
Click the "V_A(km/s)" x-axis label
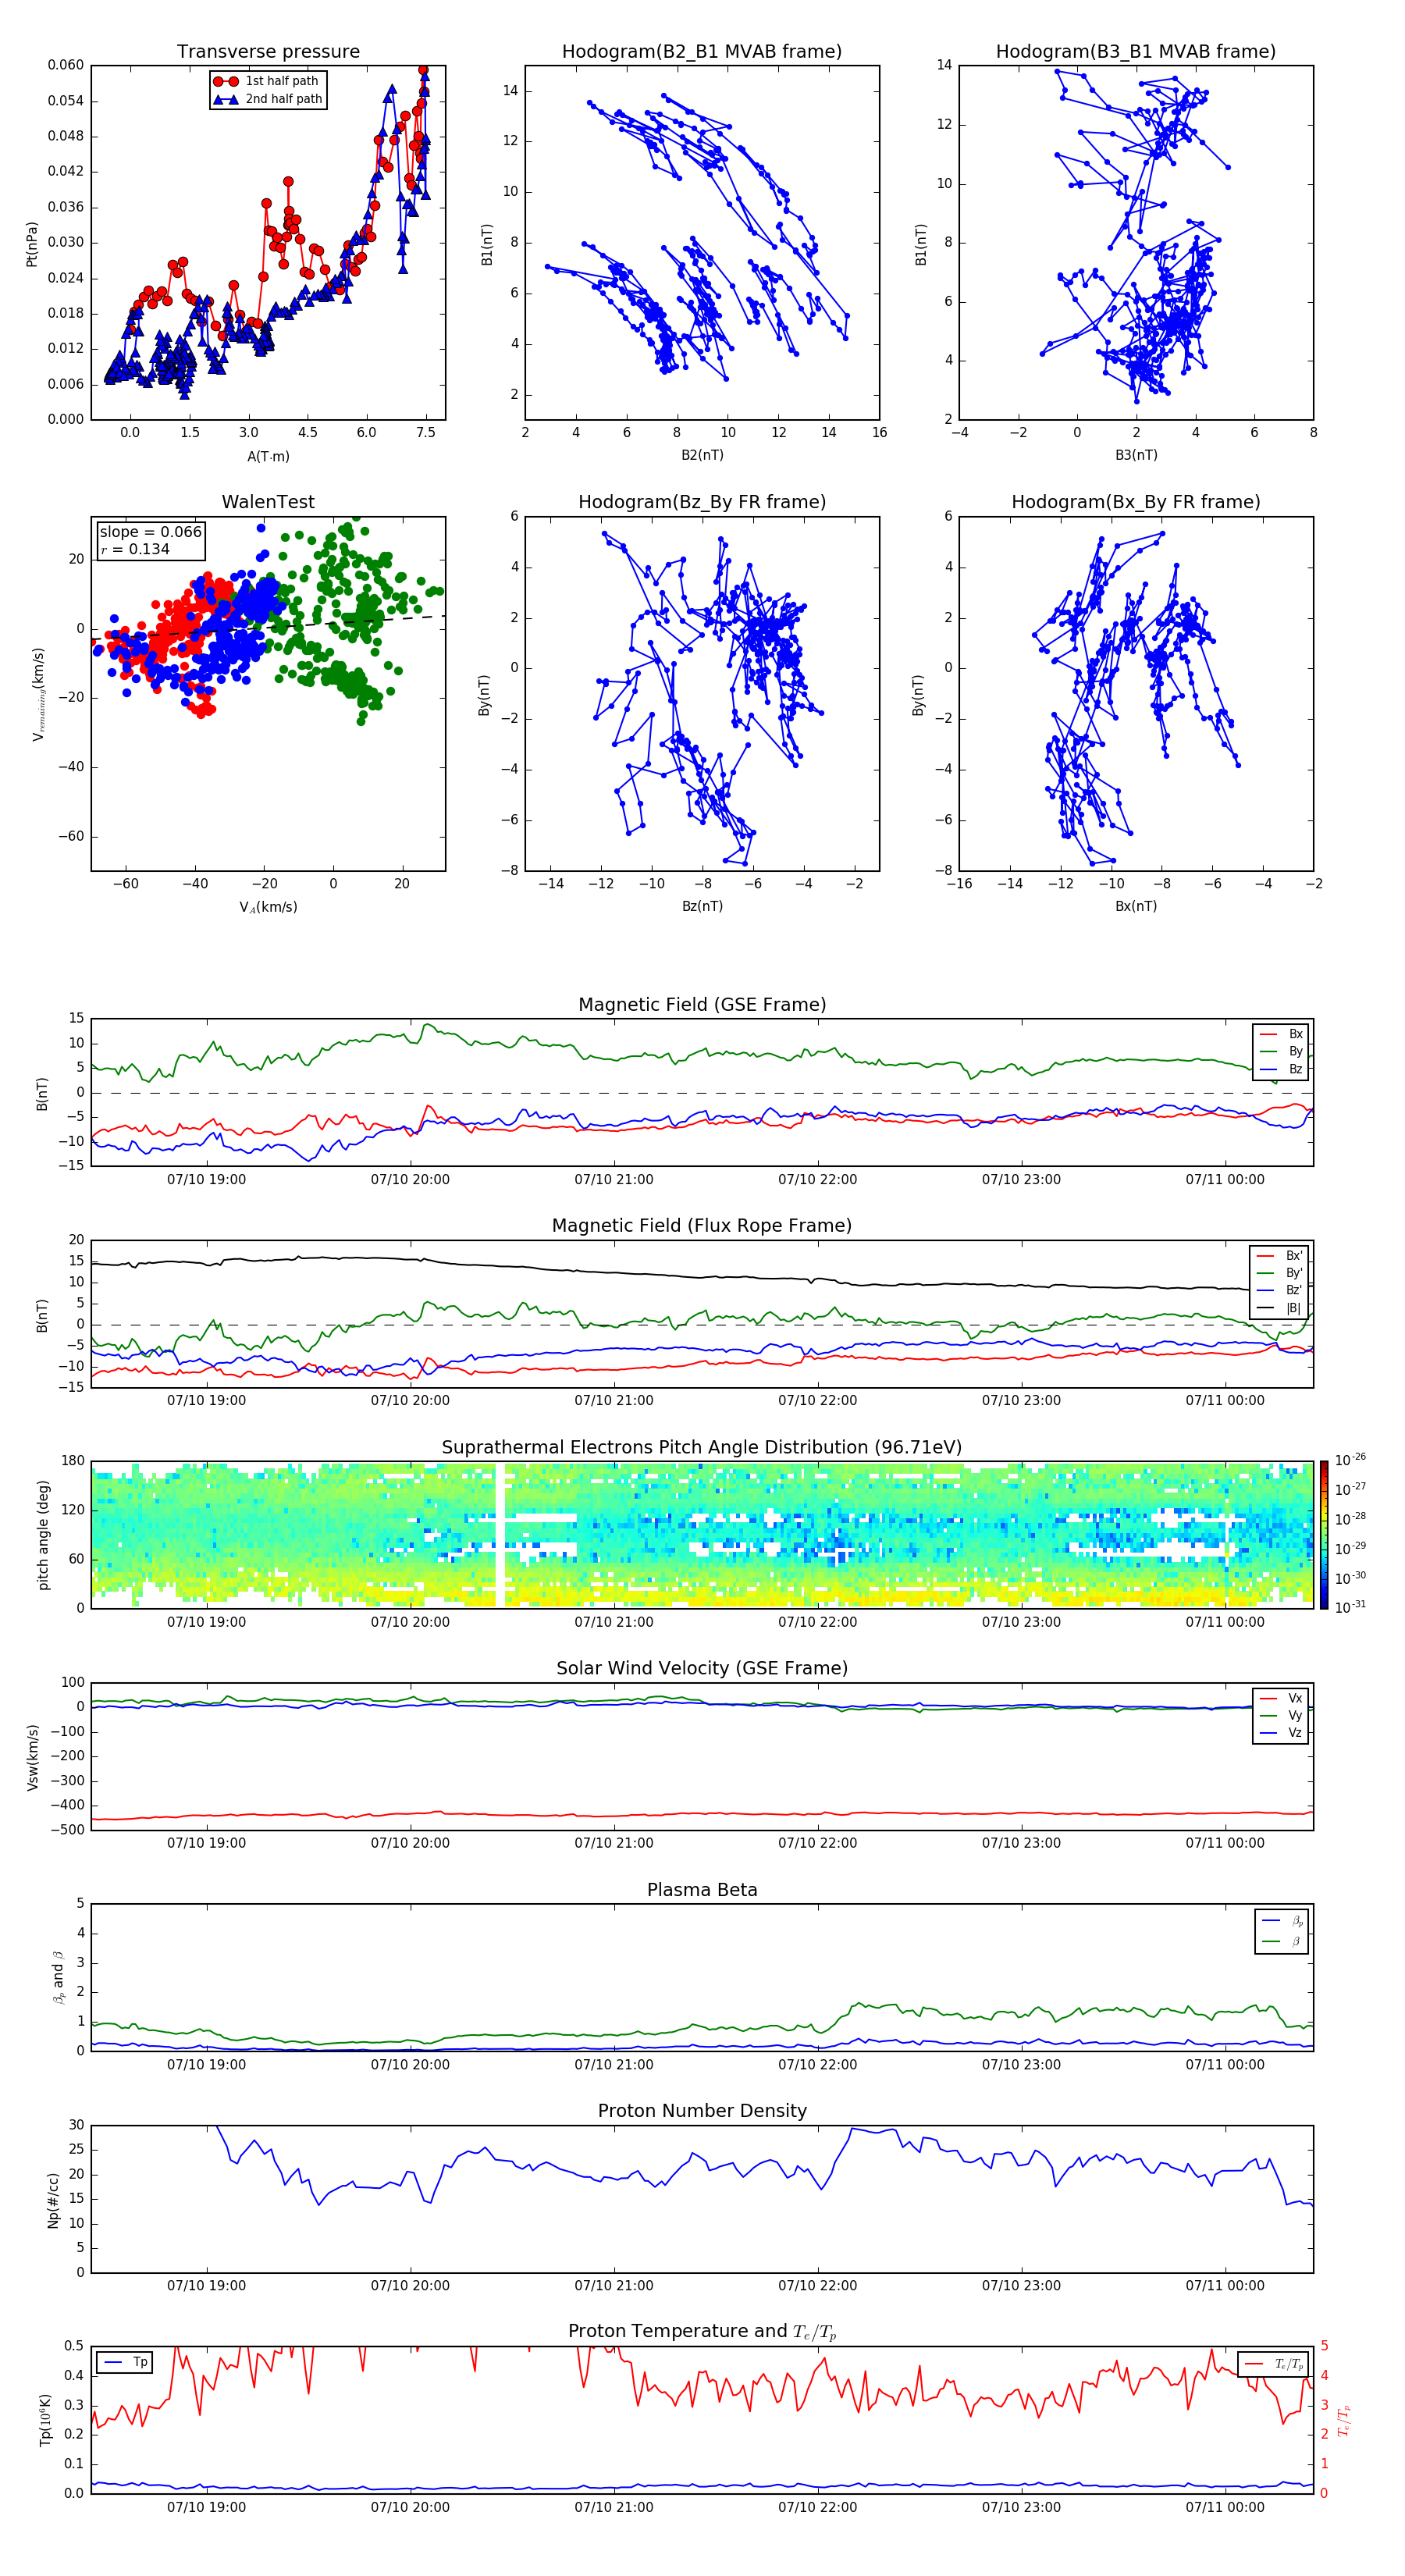268,907
